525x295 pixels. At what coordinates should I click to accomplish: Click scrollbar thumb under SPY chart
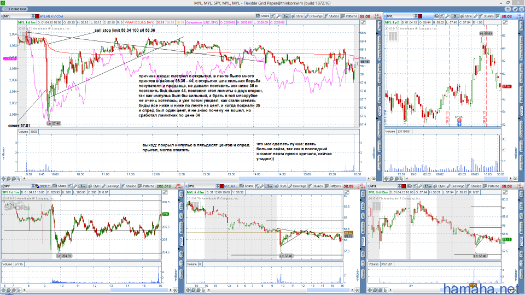point(140,290)
